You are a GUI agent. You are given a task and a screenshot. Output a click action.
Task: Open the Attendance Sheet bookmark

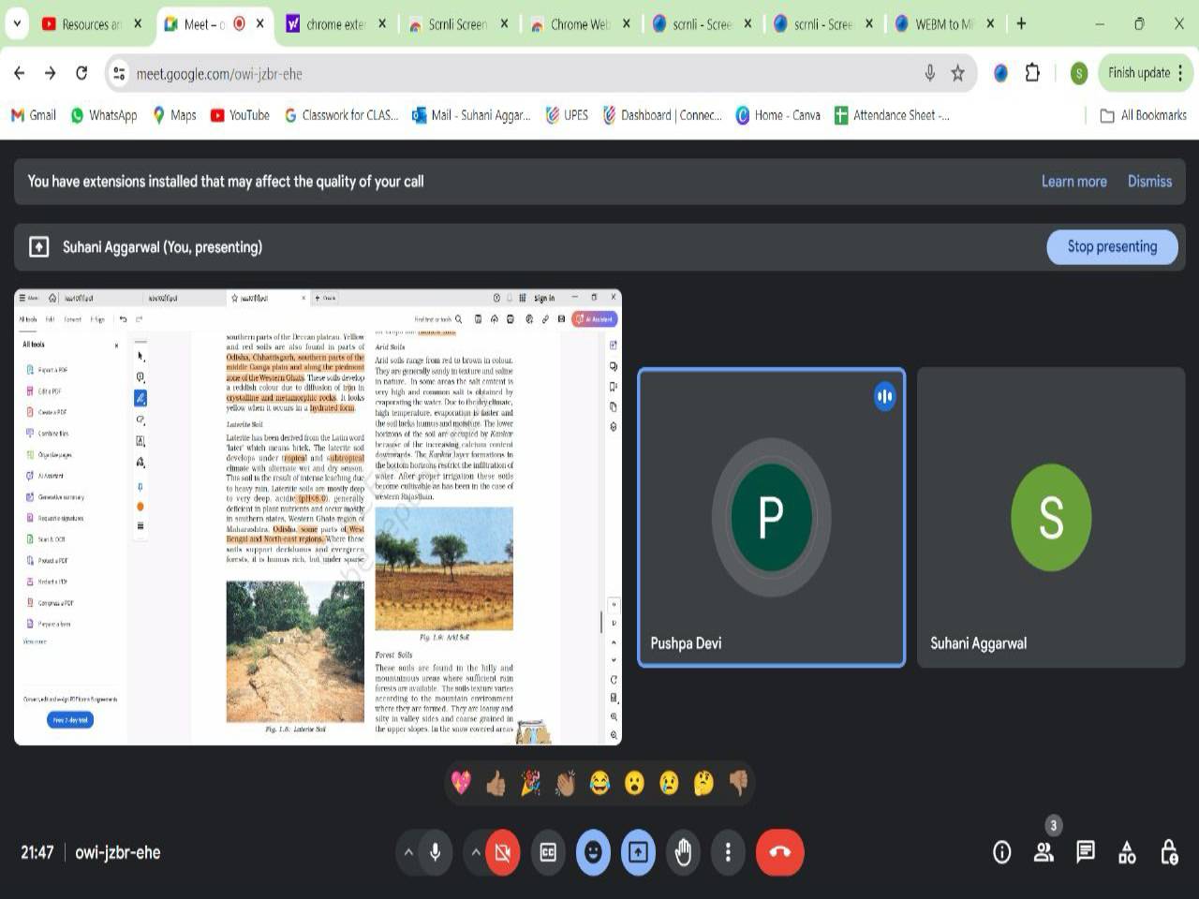tap(892, 115)
